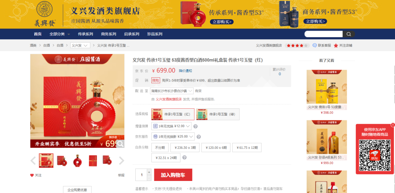Increase quantity with the plus stepper

coord(149,172)
